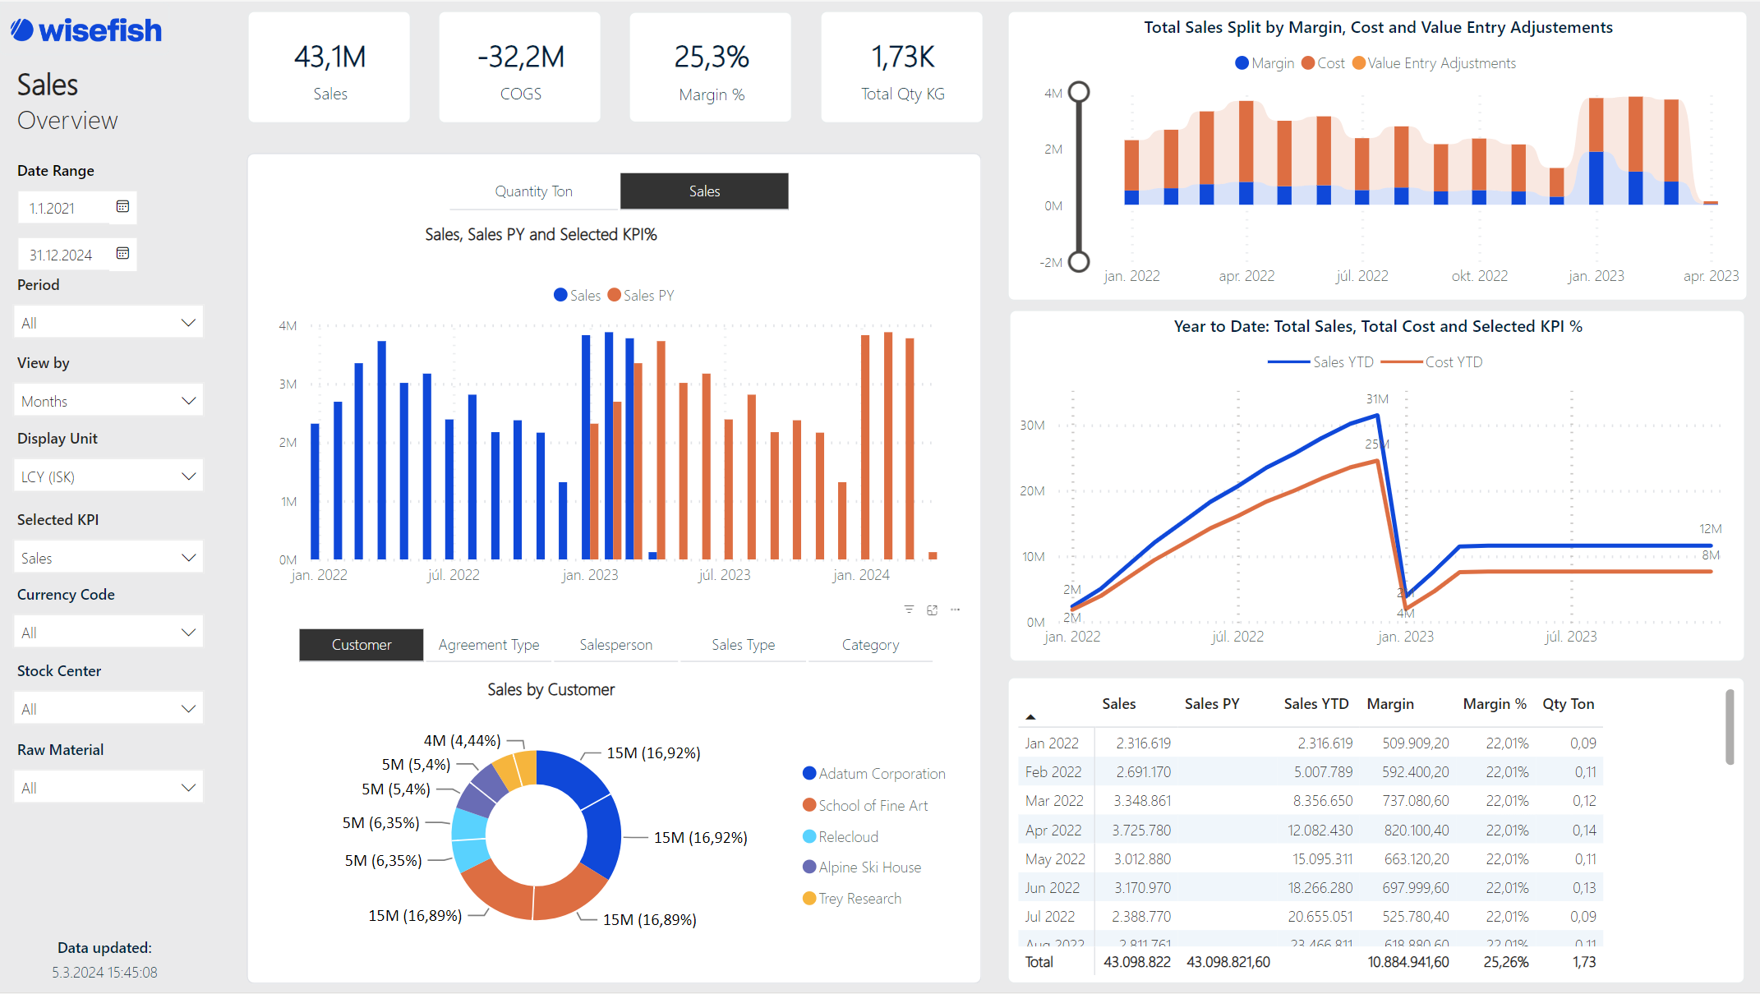Click the wisefish logo
The height and width of the screenshot is (994, 1760).
86,30
